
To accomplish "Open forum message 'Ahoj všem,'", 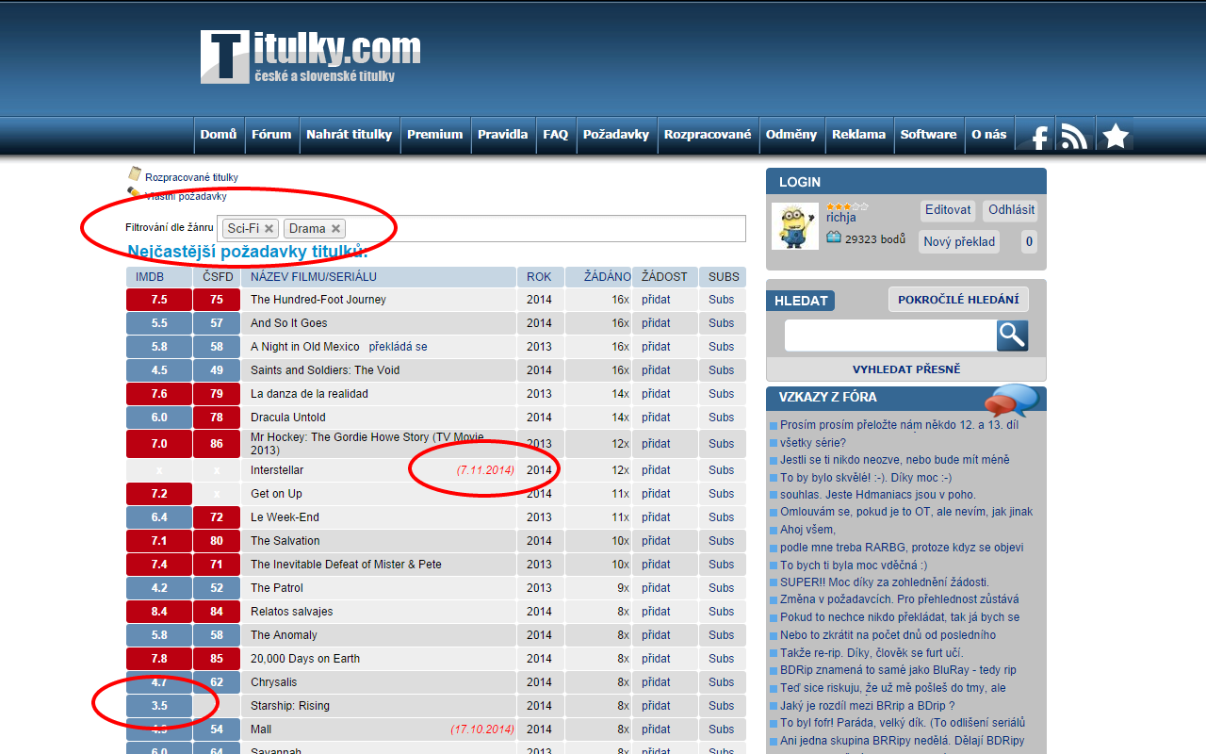I will (807, 530).
